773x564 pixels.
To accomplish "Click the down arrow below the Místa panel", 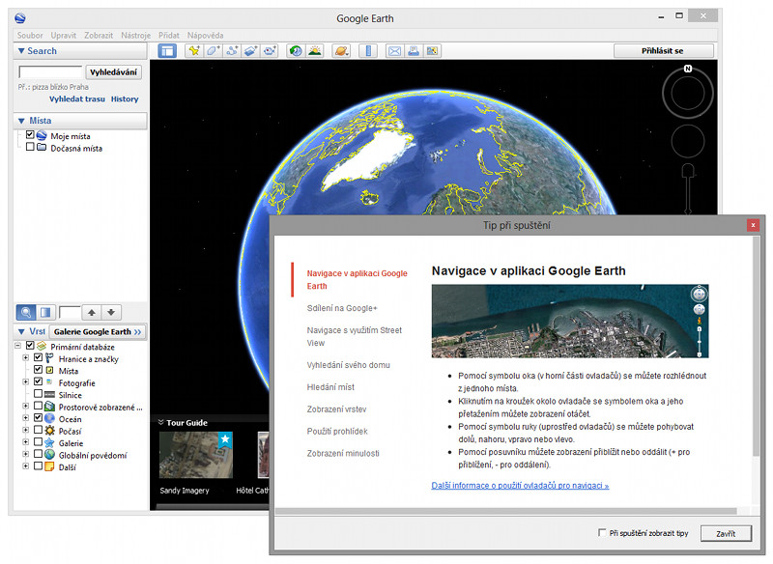I will point(111,312).
